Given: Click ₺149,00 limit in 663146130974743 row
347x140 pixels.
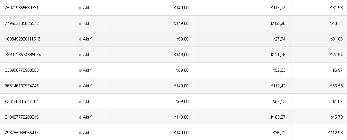Looking at the screenshot, I should coord(181,86).
